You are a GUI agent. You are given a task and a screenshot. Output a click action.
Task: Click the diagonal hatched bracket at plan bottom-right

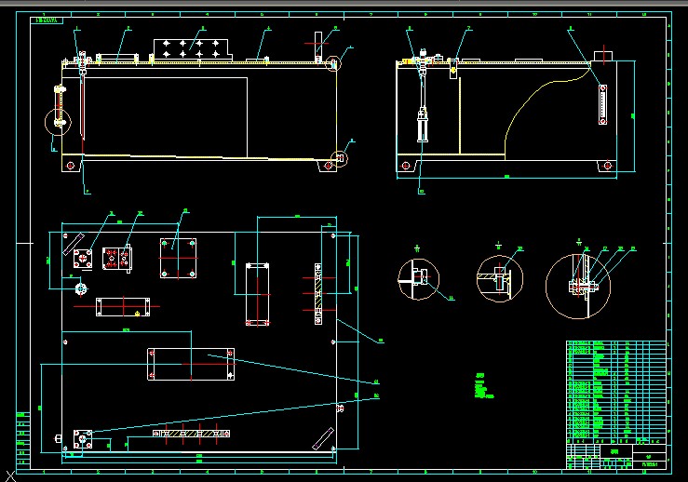[326, 437]
